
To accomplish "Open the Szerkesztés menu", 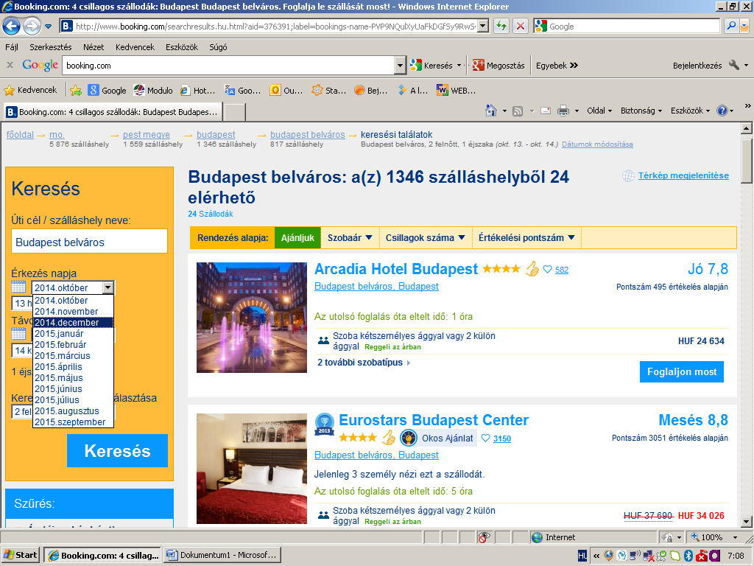I will 51,46.
